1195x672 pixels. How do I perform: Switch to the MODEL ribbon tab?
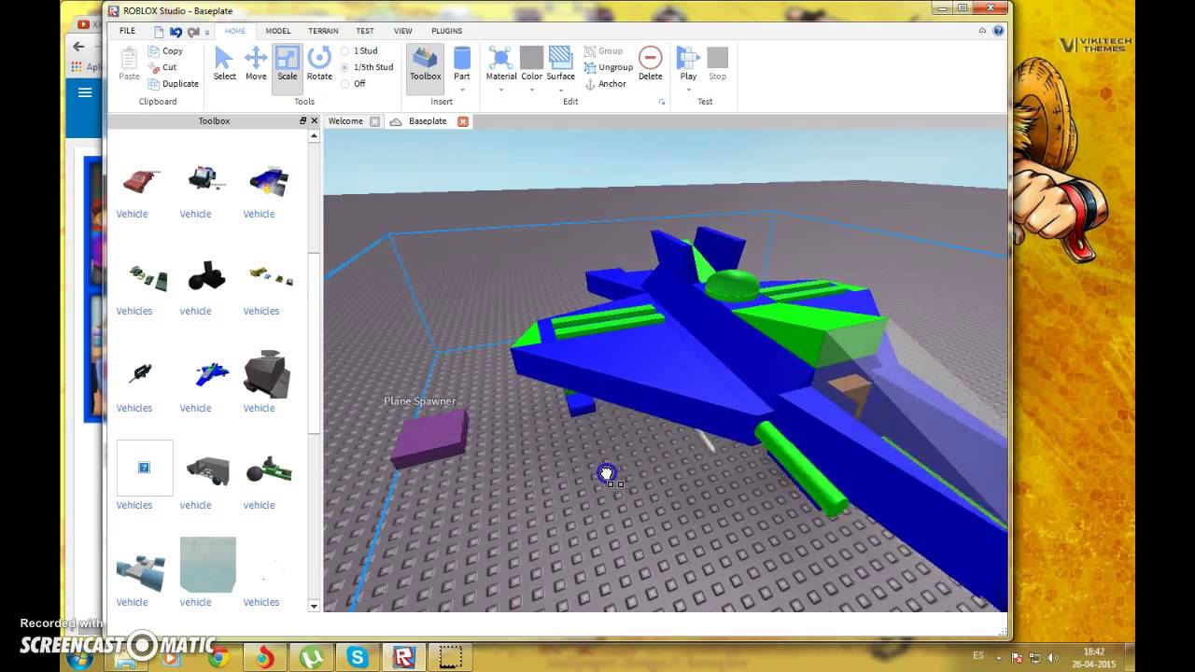click(278, 31)
